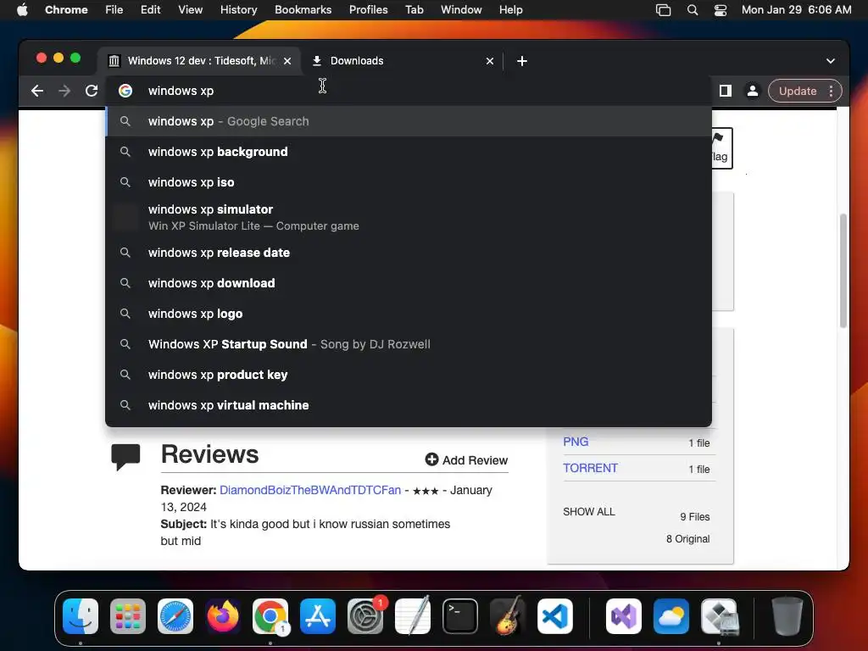Image resolution: width=868 pixels, height=651 pixels.
Task: Open the Apple menu
Action: click(x=22, y=10)
